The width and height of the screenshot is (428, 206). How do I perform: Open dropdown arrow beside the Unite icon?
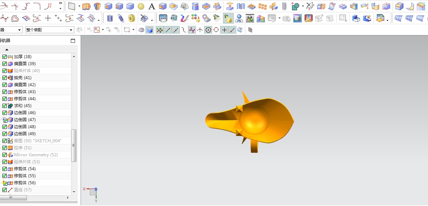click(x=303, y=7)
